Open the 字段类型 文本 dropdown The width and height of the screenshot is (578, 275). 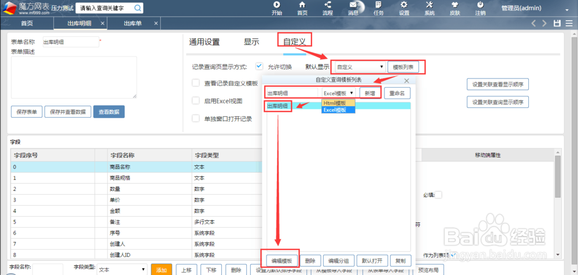[121, 270]
